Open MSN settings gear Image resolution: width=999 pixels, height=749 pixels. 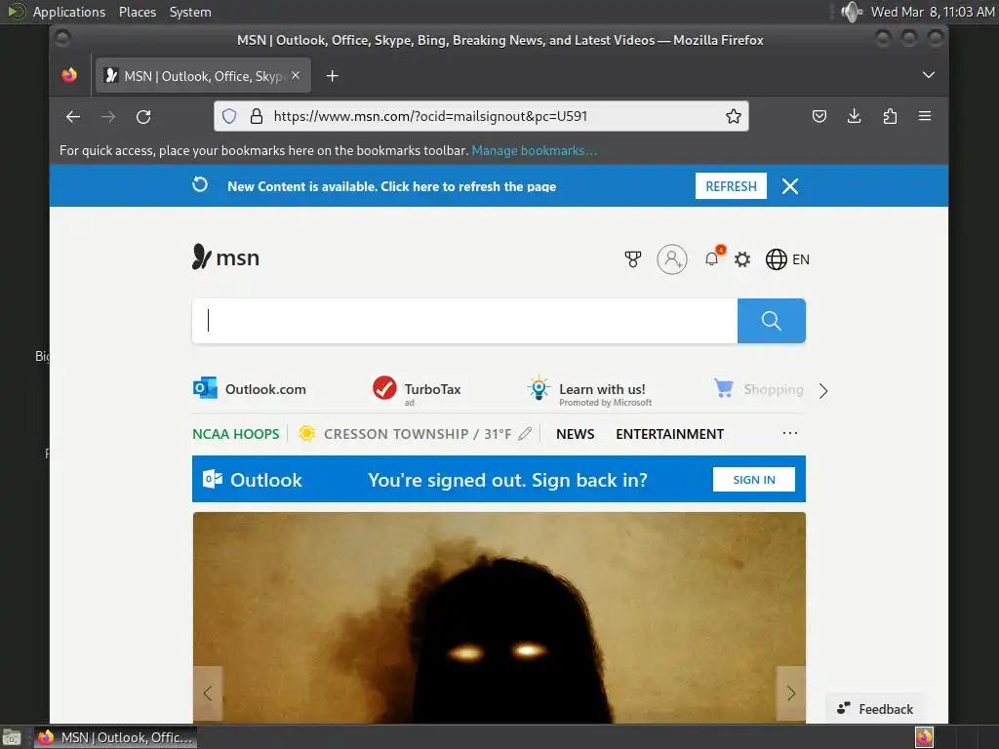coord(742,259)
